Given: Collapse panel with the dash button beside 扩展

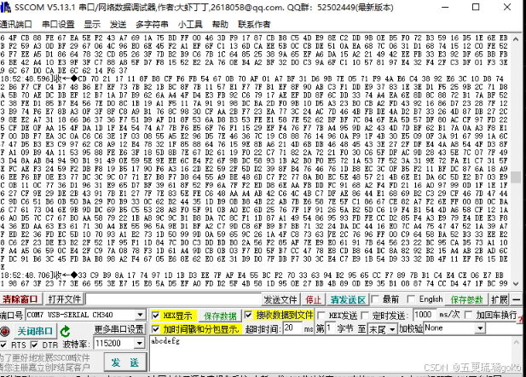Looking at the screenshot, I should (x=517, y=299).
